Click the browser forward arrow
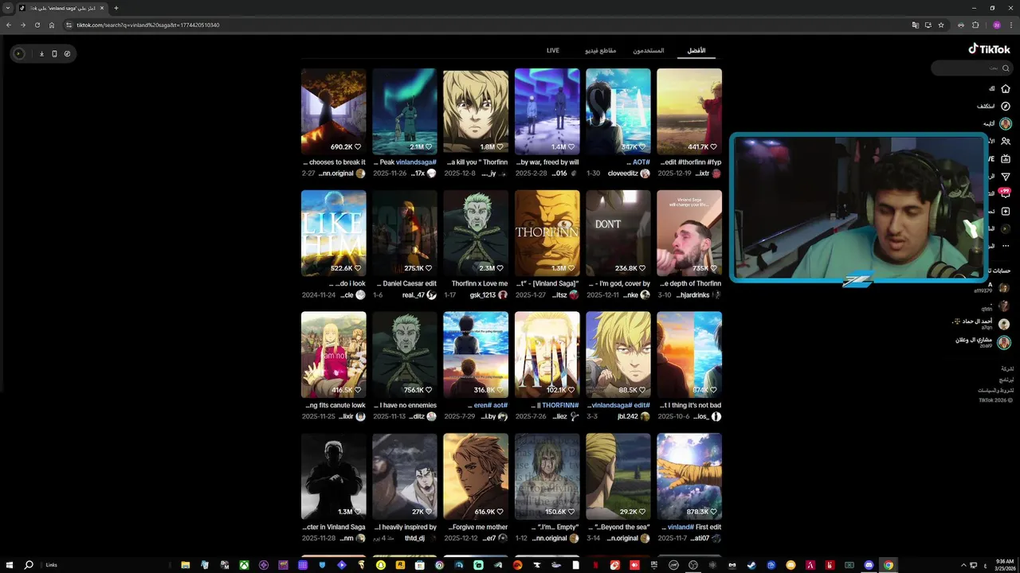 pyautogui.click(x=23, y=25)
